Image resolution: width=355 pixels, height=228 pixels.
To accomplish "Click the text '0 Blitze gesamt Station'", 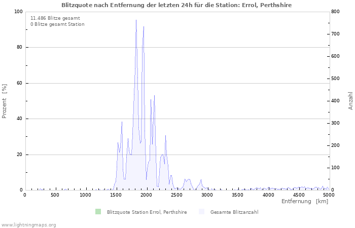I will 57,24.
